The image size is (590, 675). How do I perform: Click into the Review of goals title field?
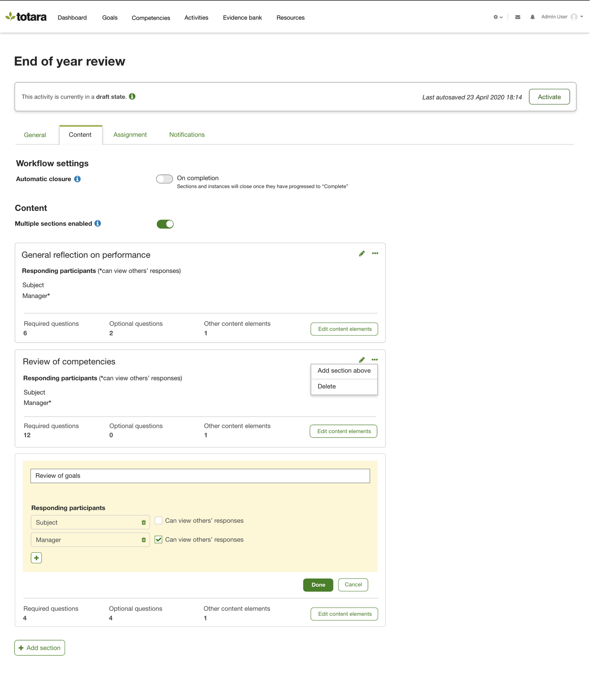(x=200, y=476)
